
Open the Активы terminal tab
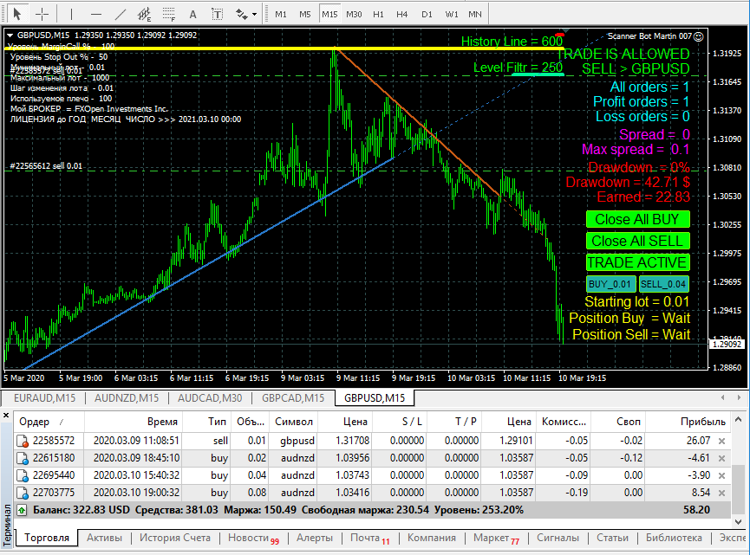[x=104, y=538]
